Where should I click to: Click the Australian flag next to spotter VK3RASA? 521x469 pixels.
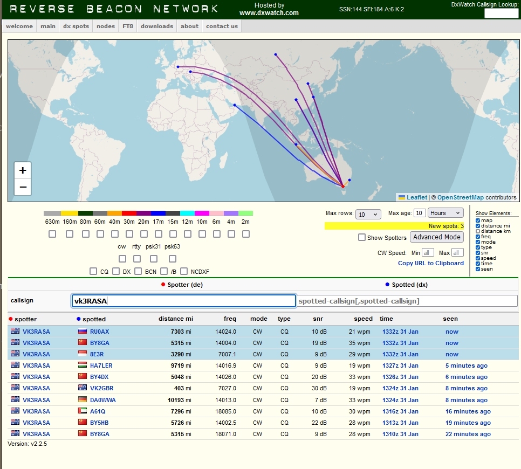click(x=14, y=331)
